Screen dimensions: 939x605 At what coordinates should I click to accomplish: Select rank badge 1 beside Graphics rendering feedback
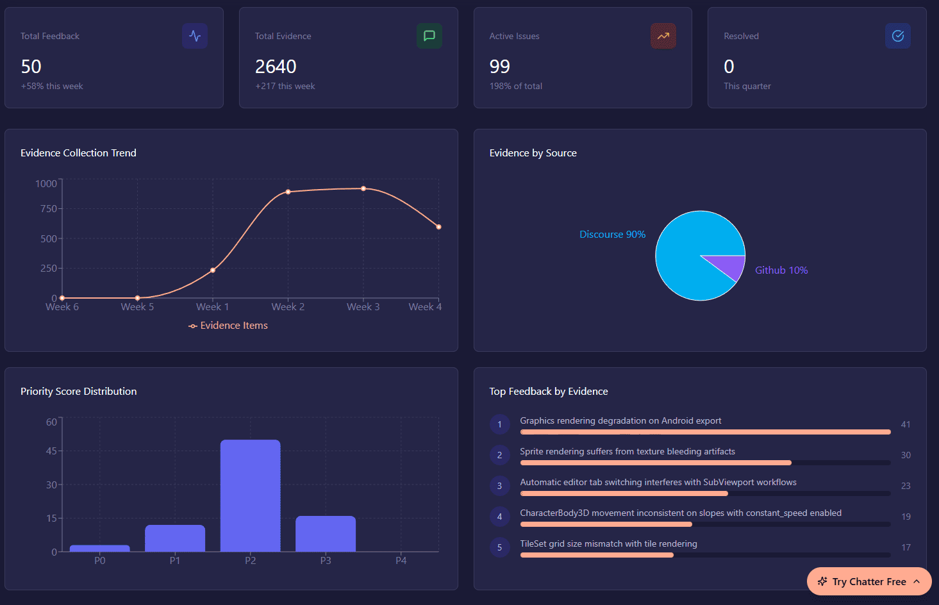[499, 424]
